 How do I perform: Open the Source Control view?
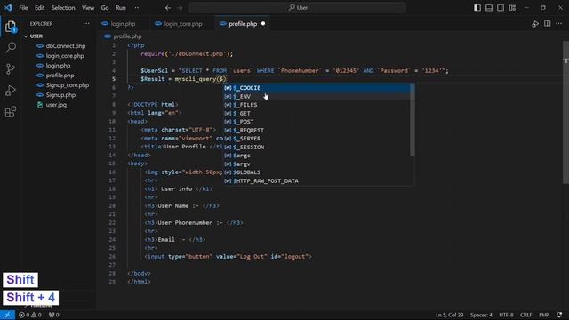click(11, 69)
